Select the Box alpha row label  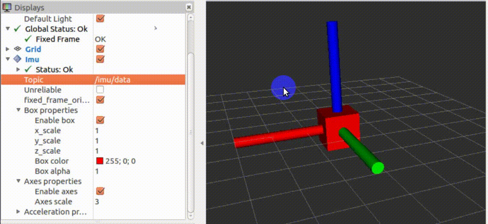(52, 171)
